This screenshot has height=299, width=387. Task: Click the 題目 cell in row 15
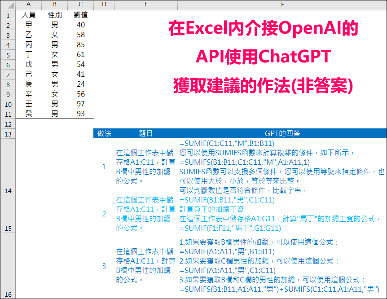click(146, 214)
